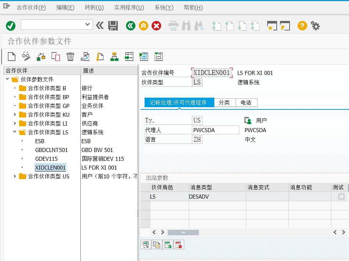The image size is (349, 261).
Task: Save the partner profile
Action: tap(113, 26)
